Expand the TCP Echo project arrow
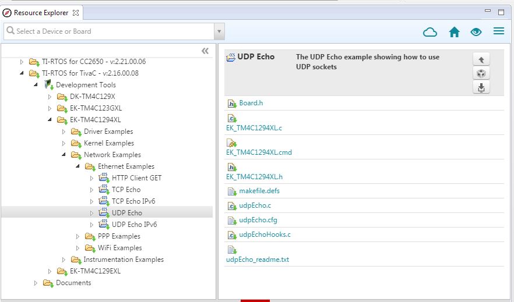 click(92, 190)
